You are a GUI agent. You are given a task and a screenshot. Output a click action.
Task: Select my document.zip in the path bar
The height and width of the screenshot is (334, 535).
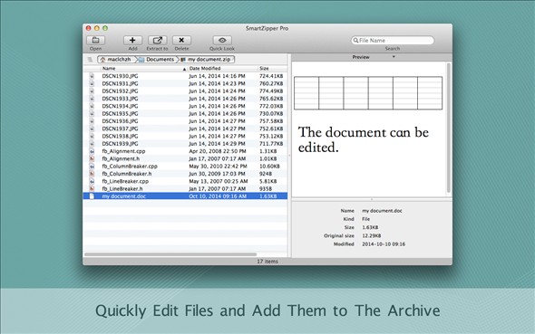pos(206,59)
